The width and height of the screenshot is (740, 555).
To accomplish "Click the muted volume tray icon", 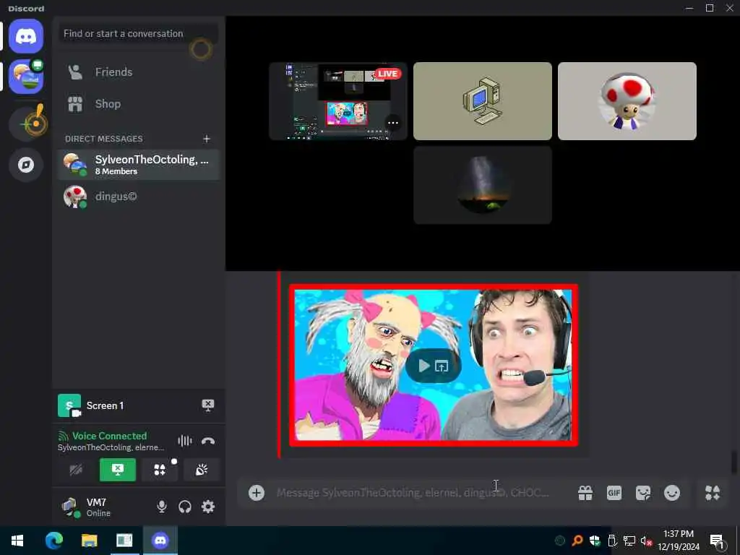I will [x=646, y=541].
